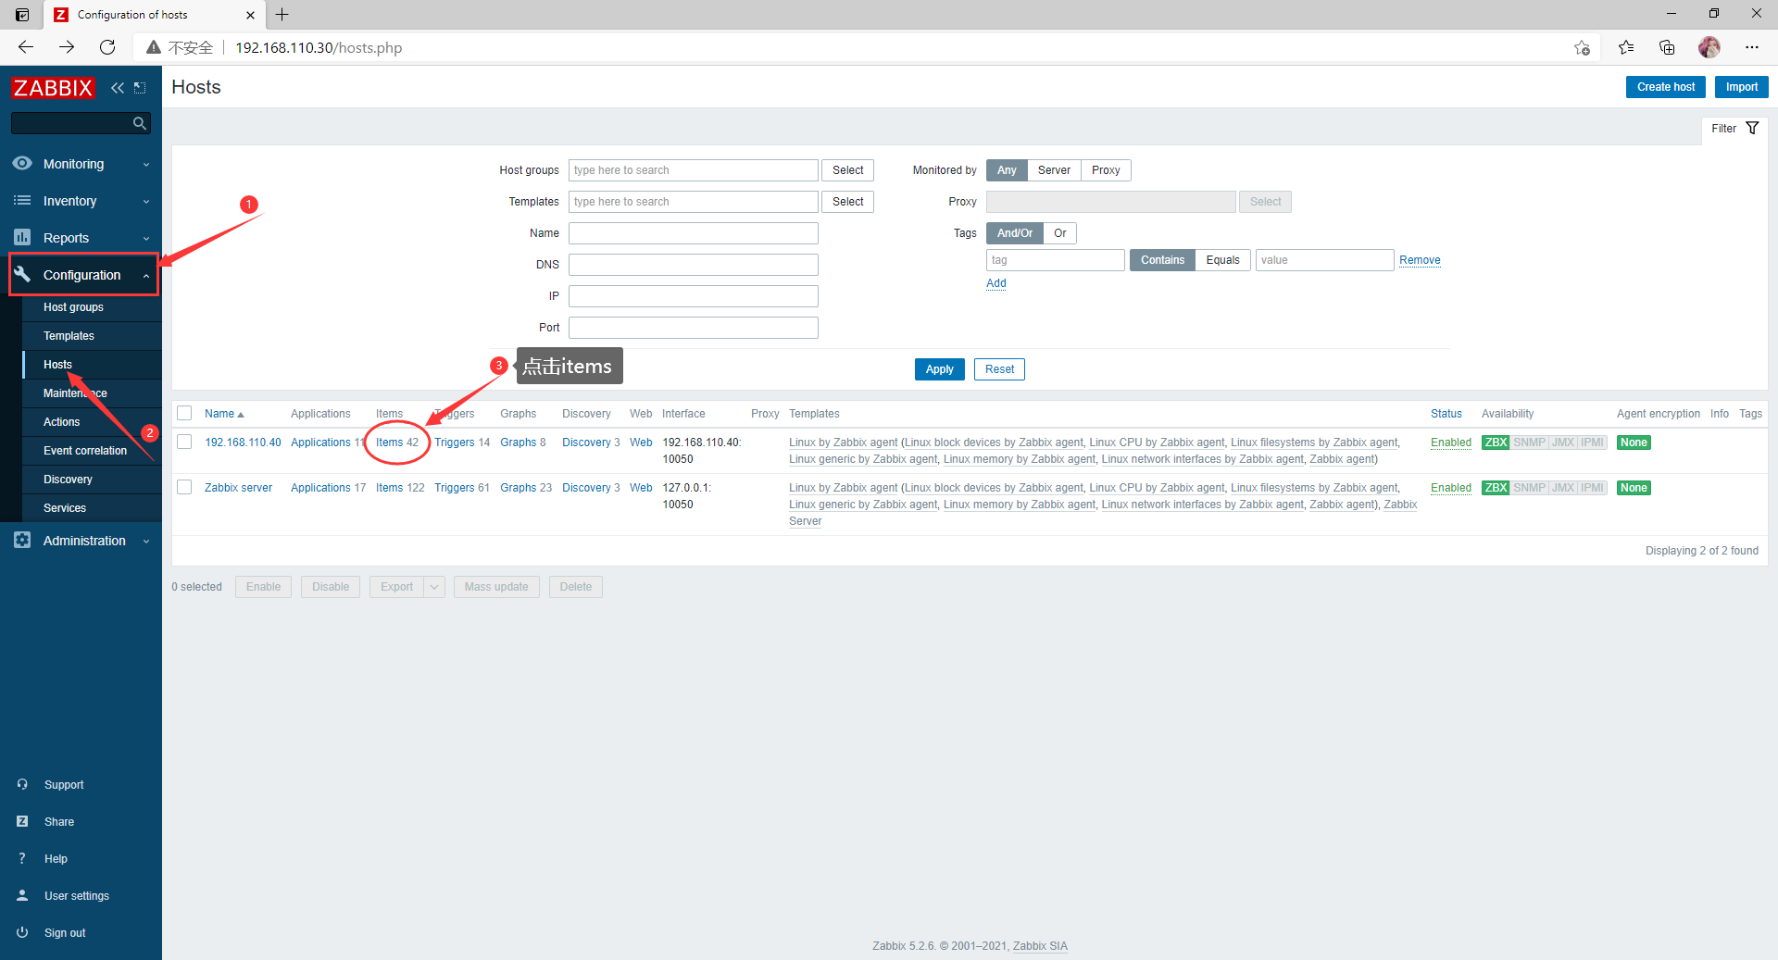This screenshot has height=960, width=1778.
Task: Open Services menu item
Action: 65,508
